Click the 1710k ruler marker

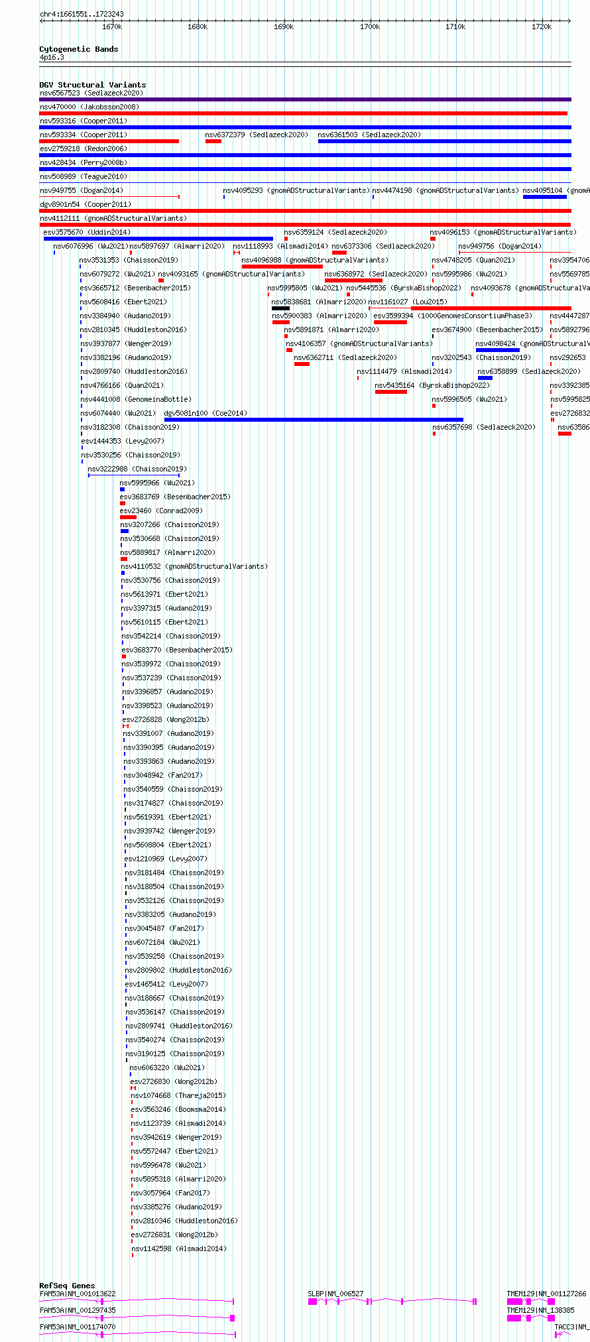[x=455, y=27]
